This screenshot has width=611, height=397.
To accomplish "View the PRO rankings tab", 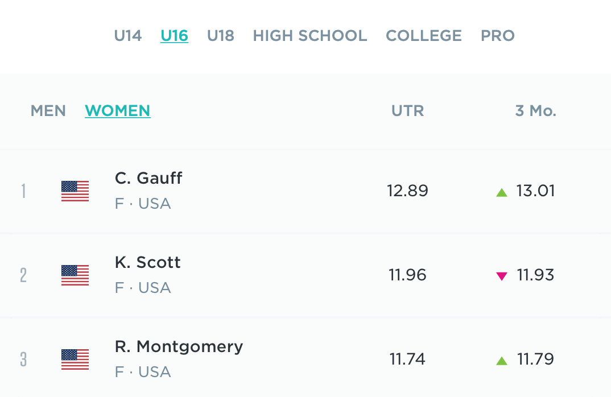I will click(x=498, y=36).
